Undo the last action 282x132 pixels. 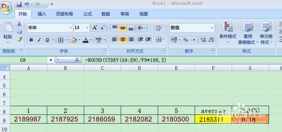(27, 4)
